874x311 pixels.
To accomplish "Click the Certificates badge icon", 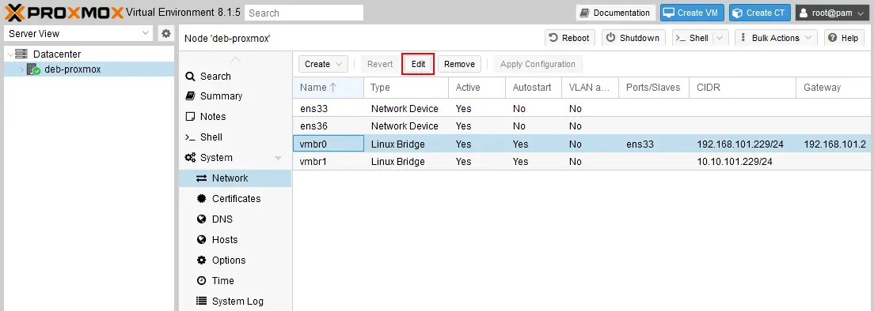I will pyautogui.click(x=202, y=199).
